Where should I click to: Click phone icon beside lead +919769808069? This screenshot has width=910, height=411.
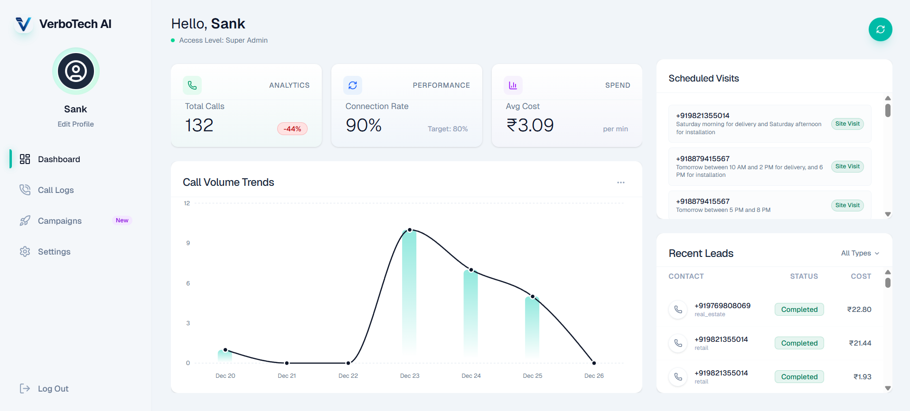pyautogui.click(x=678, y=310)
